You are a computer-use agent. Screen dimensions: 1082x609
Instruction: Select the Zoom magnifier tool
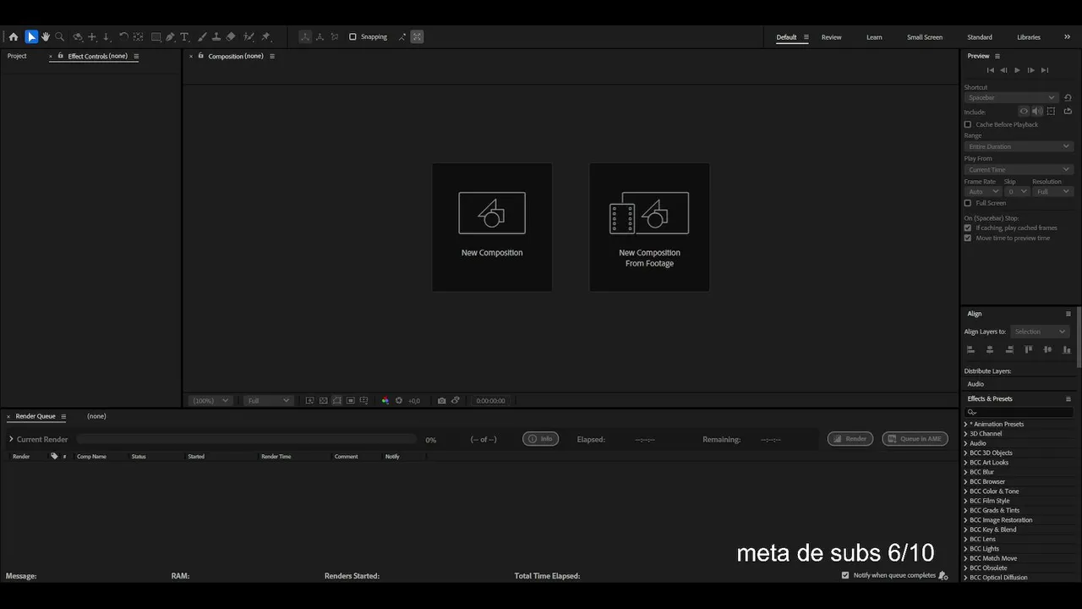(x=60, y=37)
